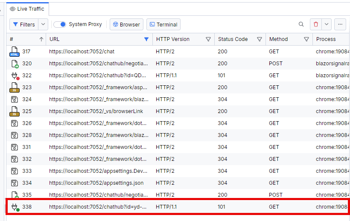Select the appsettings.Dev... URL
350x221 pixels.
(98, 171)
